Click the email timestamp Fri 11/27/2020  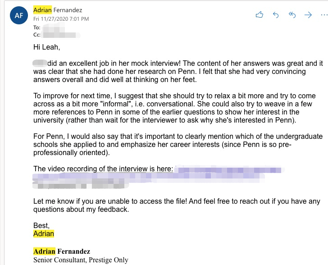pyautogui.click(x=61, y=19)
